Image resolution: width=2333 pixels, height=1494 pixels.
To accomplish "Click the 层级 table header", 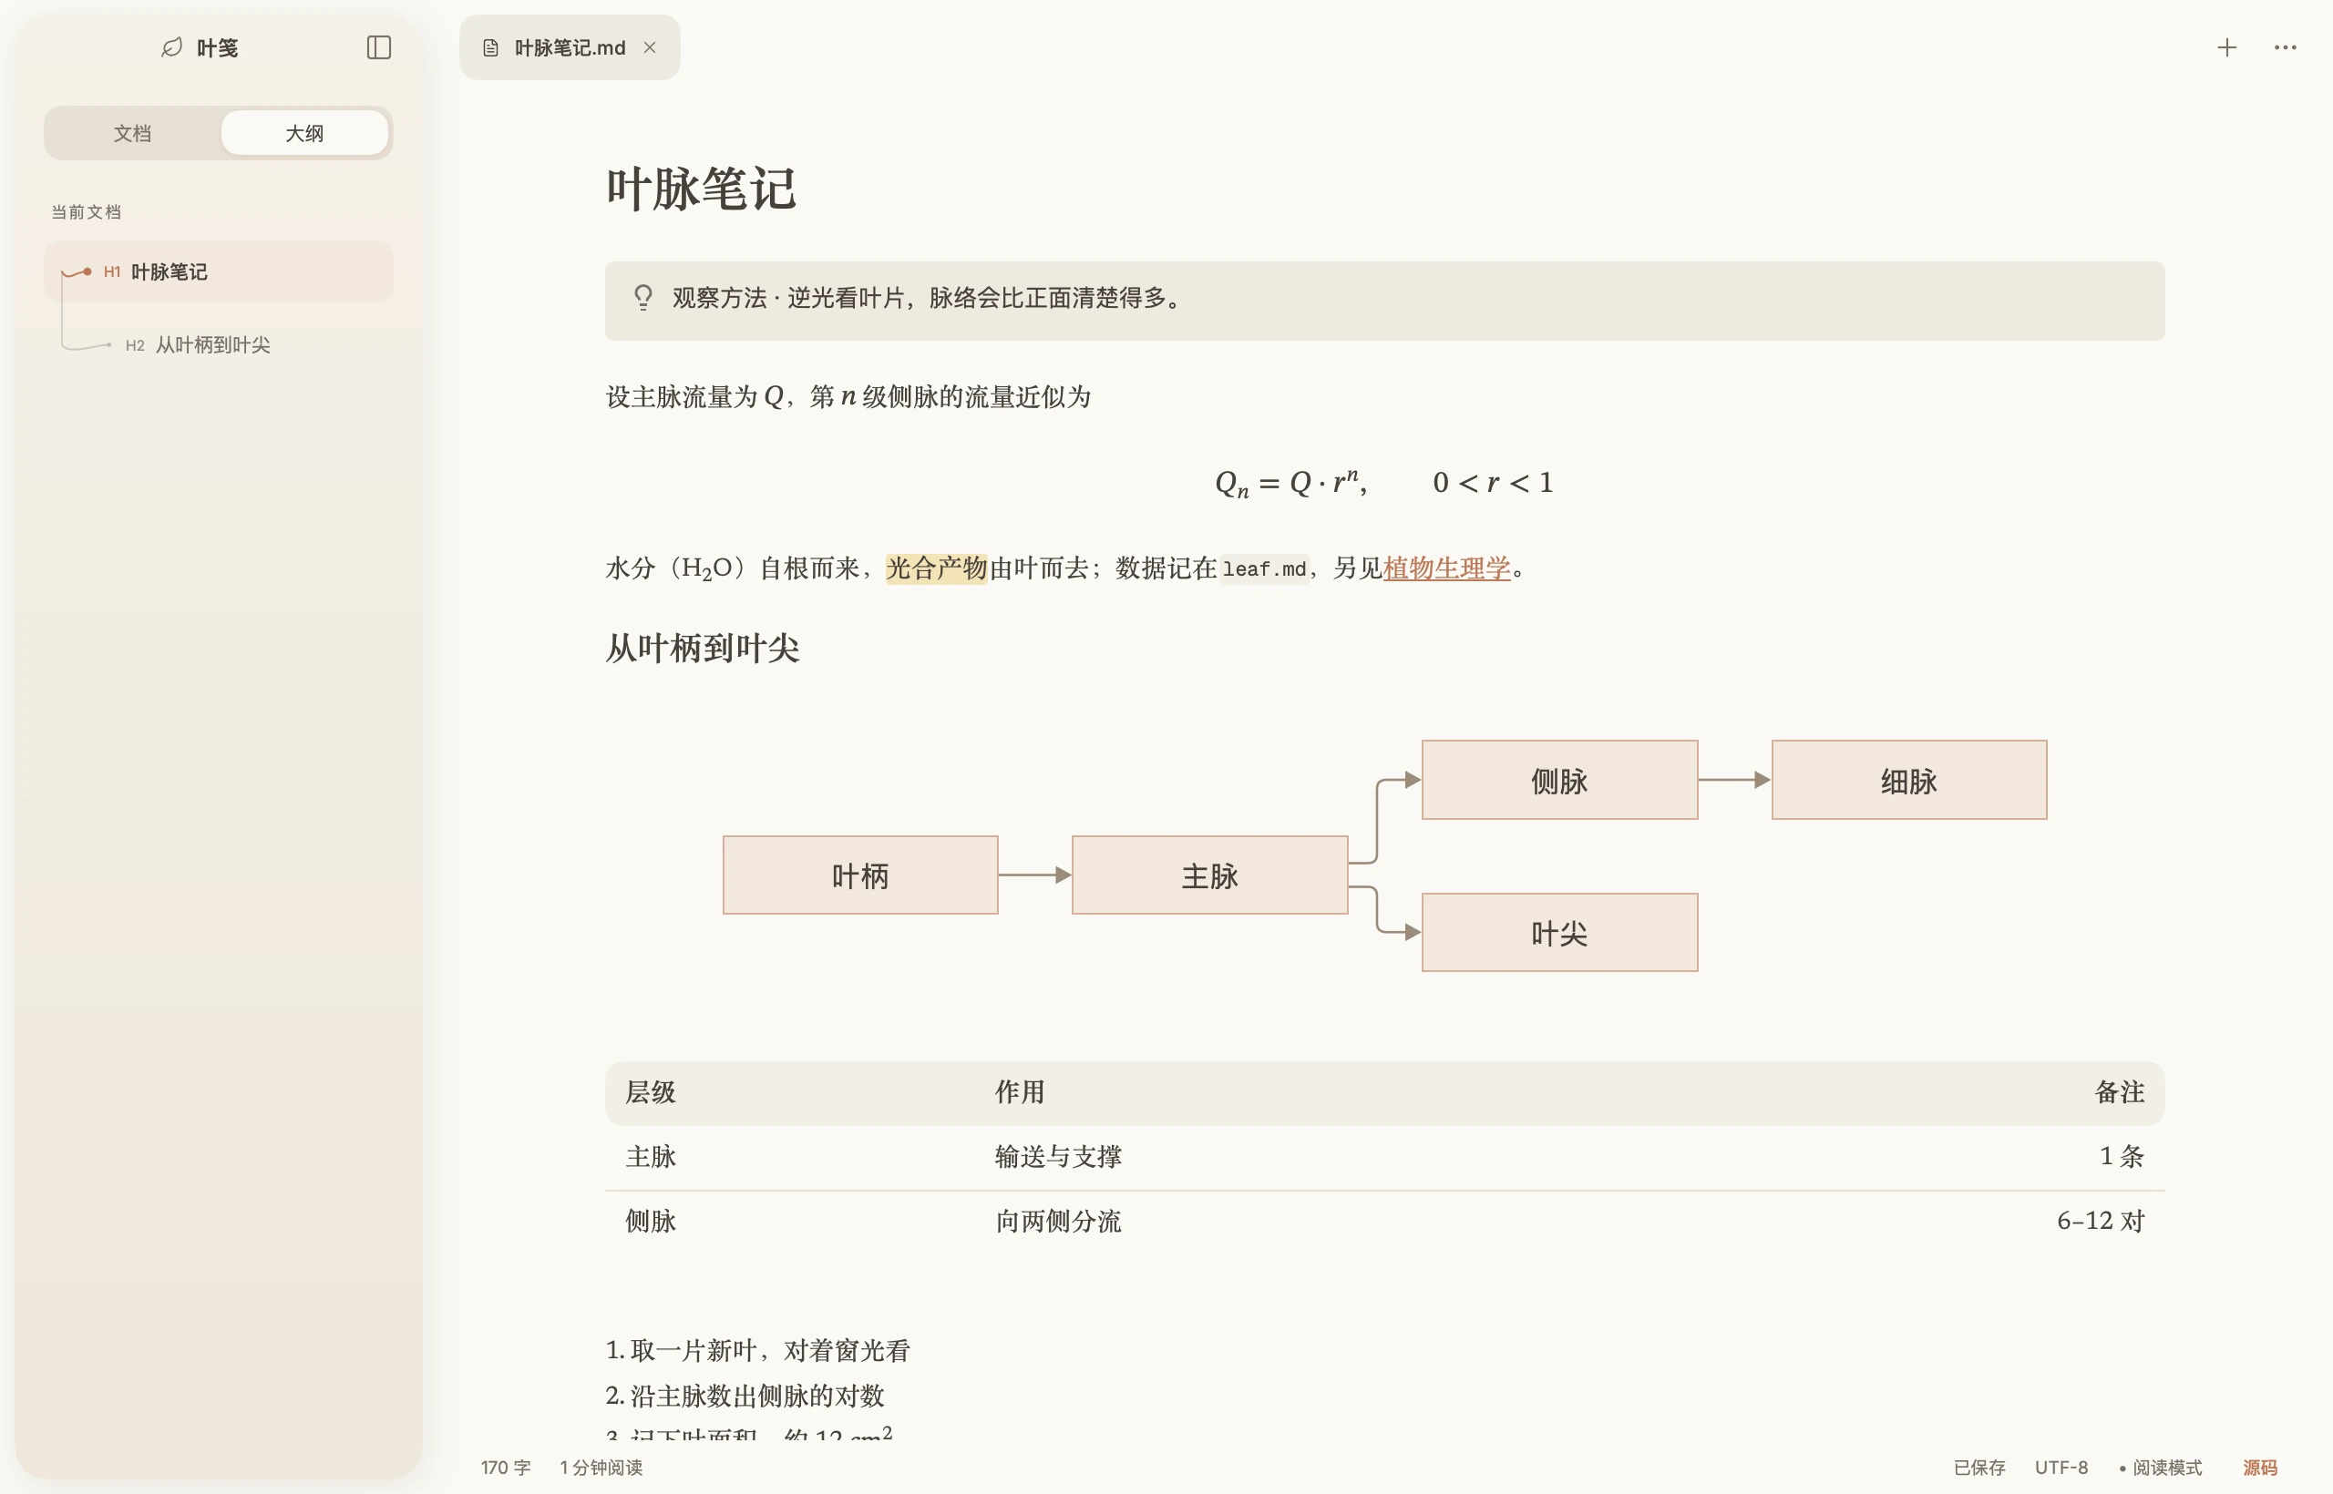I will click(650, 1092).
